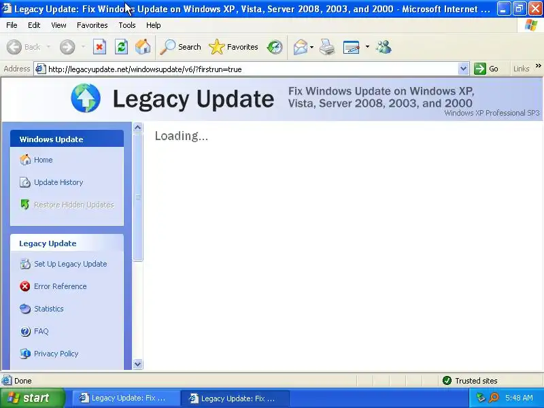544x408 pixels.
Task: Click the Legacy Update globe logo
Action: (x=86, y=98)
